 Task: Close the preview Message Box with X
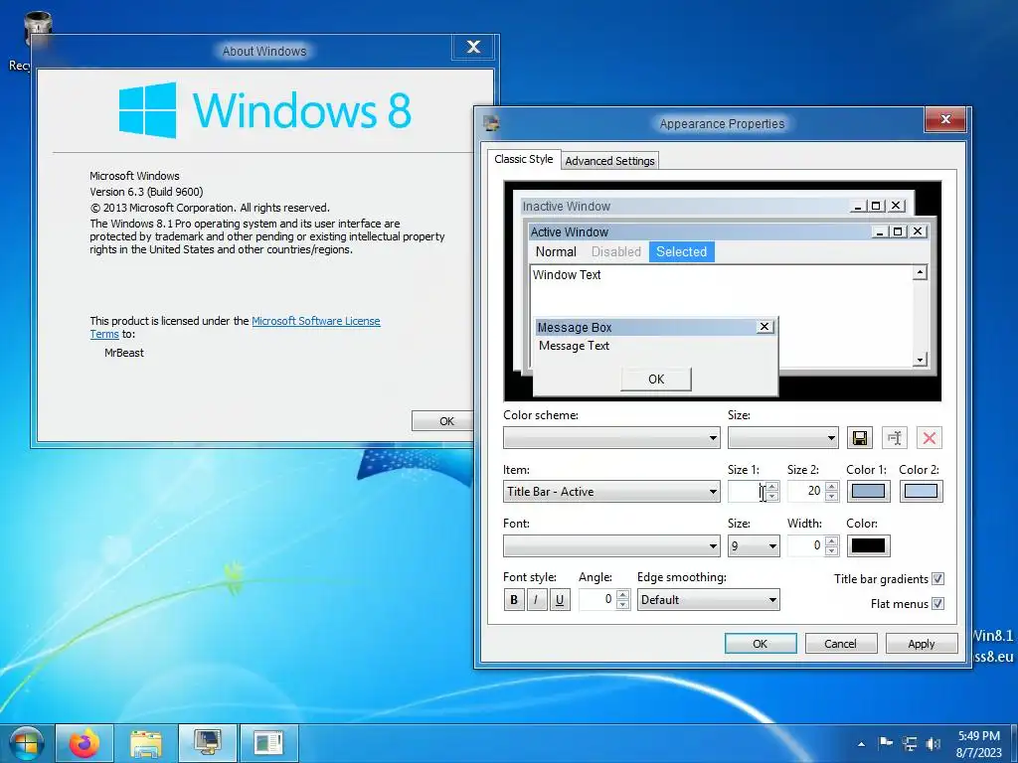click(764, 327)
